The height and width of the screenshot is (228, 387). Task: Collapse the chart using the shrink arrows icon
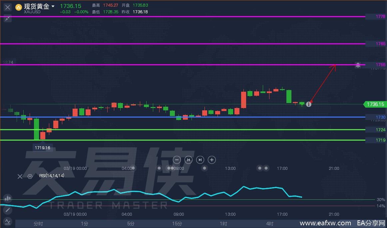click(8, 18)
